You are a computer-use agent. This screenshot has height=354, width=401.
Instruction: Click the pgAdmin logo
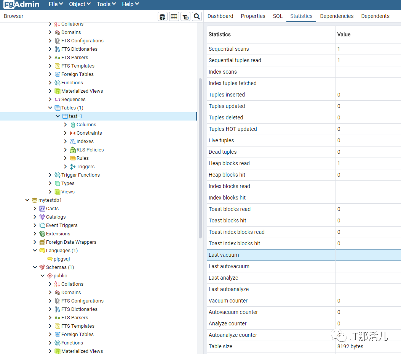click(x=22, y=5)
